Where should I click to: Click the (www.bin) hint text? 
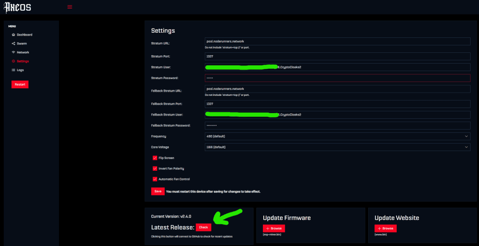pos(381,235)
